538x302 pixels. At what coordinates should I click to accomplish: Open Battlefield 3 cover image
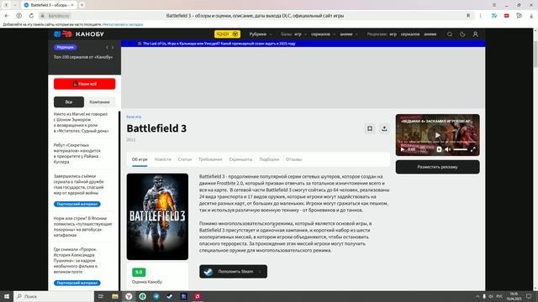point(157,216)
